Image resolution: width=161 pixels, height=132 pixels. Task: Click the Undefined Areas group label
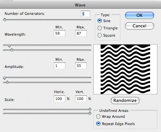pos(114,111)
